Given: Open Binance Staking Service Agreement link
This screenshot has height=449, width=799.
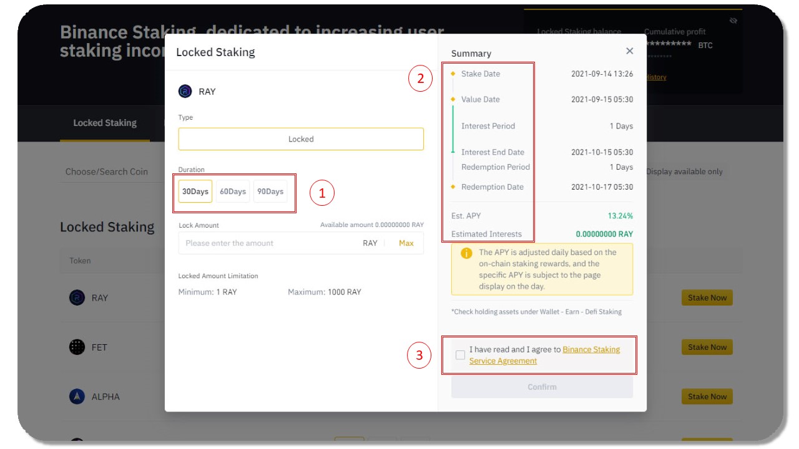Looking at the screenshot, I should [544, 355].
